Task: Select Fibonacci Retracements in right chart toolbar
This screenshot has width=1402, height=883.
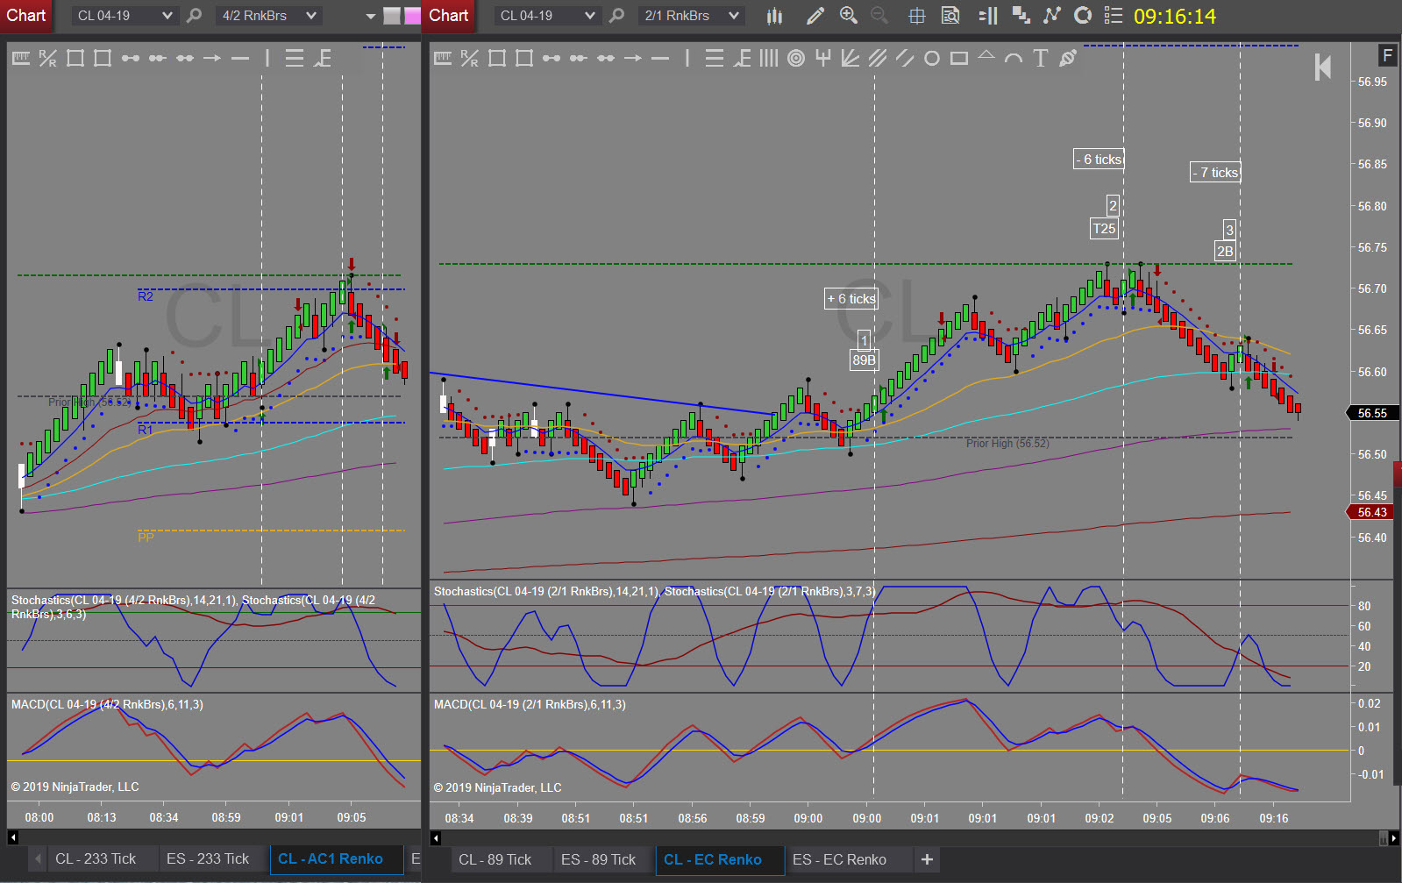Action: pos(715,59)
